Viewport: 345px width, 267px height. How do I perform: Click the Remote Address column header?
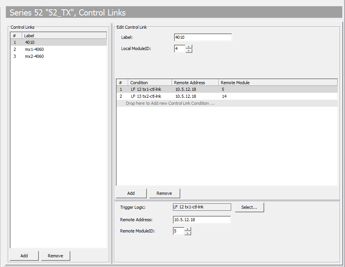pos(195,82)
